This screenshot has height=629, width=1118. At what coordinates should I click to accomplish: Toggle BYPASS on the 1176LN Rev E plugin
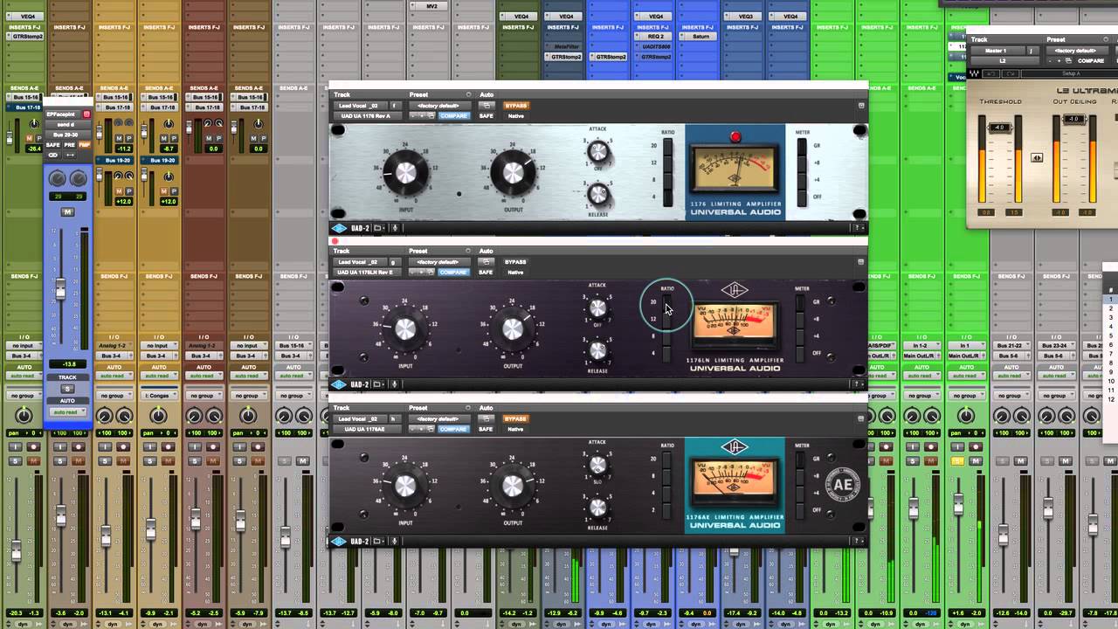pyautogui.click(x=515, y=262)
